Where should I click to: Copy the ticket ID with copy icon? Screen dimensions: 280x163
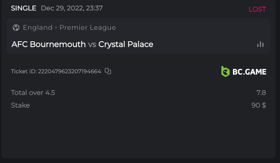[108, 71]
